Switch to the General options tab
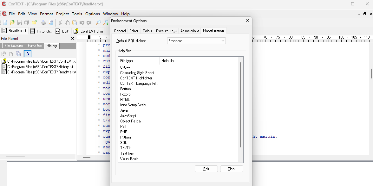The width and height of the screenshot is (373, 186). 120,31
